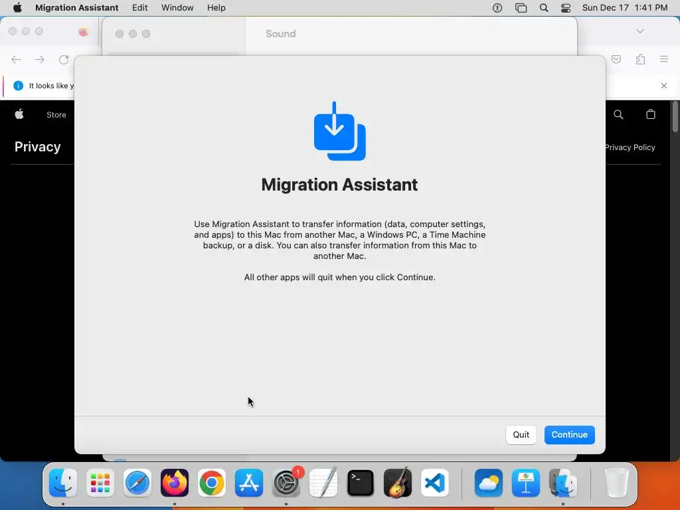
Task: Open the Apple menu in the menu bar
Action: [x=17, y=8]
